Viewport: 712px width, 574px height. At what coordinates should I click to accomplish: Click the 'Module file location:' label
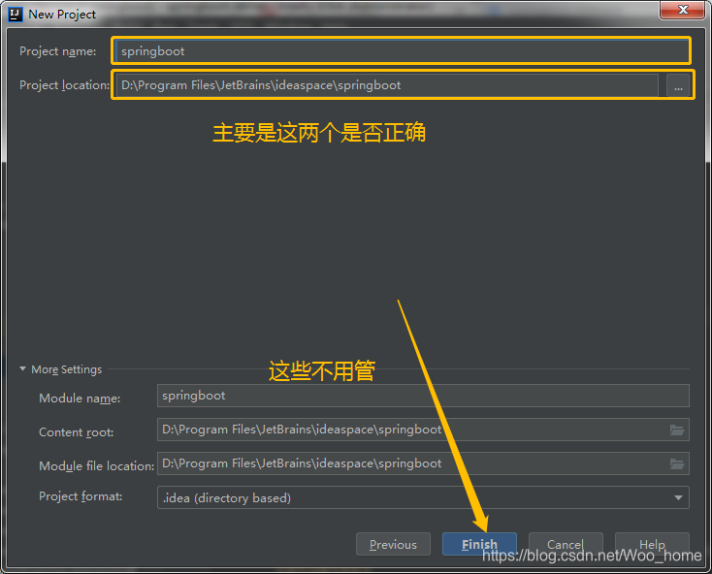(x=97, y=466)
